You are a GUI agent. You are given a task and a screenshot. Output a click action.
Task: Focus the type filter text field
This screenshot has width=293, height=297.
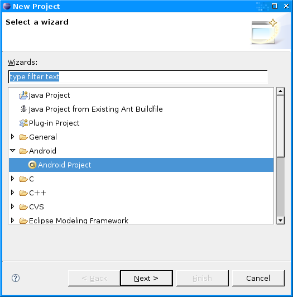click(x=138, y=76)
